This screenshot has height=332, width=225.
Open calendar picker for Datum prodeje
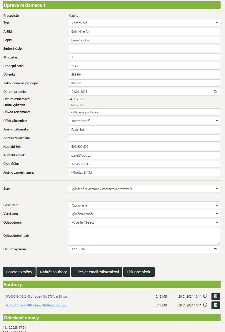tap(215, 92)
